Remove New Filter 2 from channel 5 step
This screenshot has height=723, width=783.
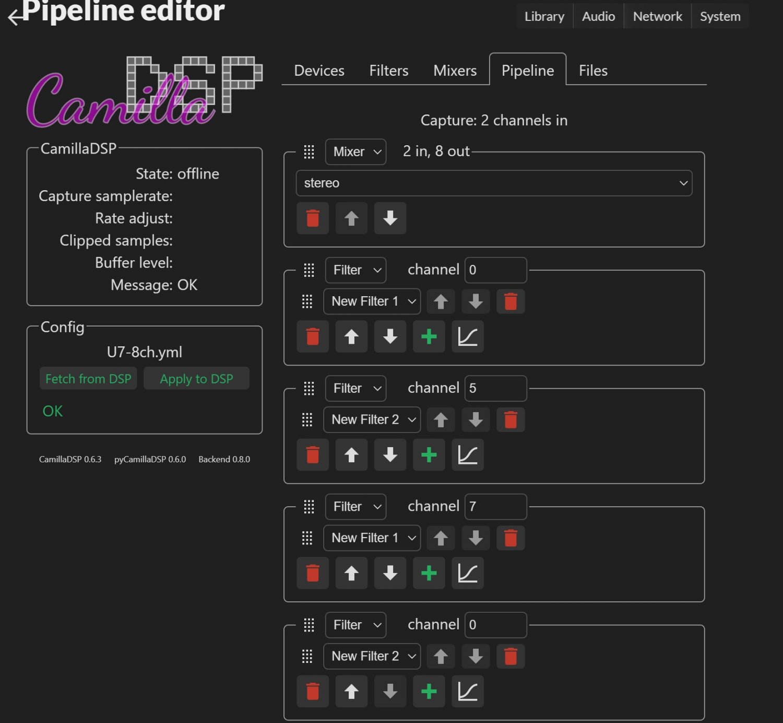point(511,420)
